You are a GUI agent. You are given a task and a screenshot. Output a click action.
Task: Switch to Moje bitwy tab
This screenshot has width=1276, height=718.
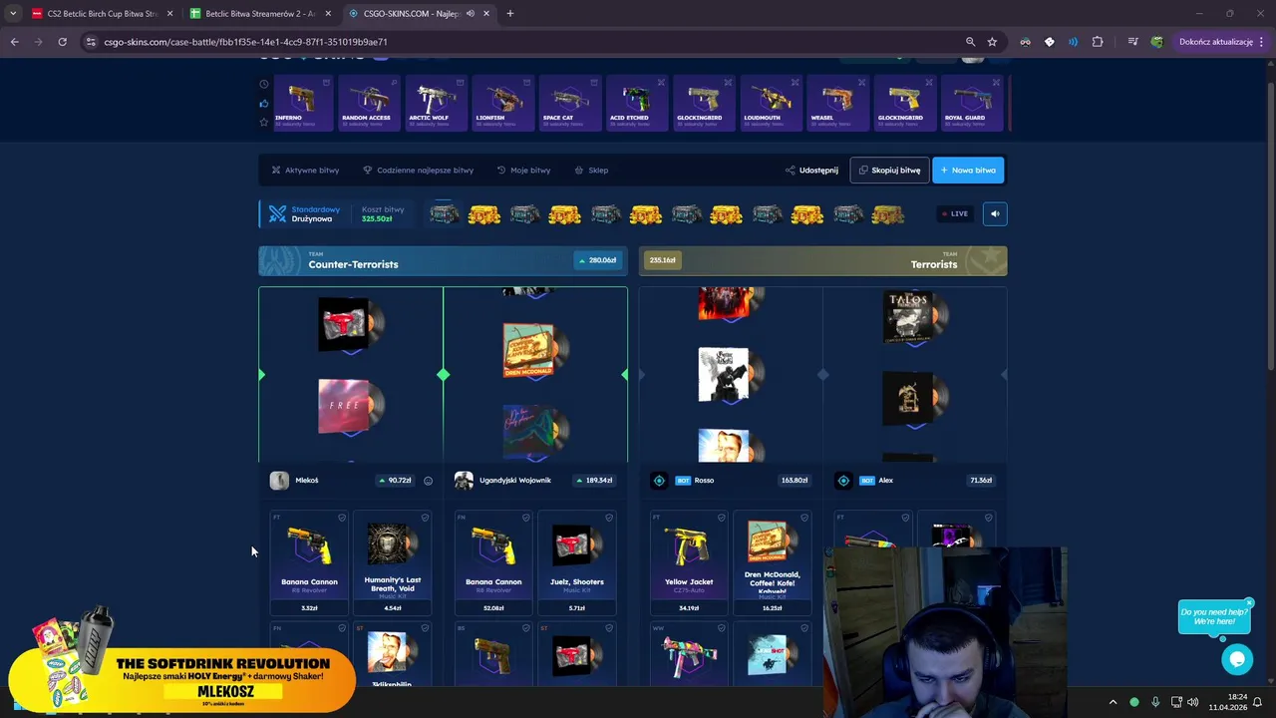coord(523,171)
